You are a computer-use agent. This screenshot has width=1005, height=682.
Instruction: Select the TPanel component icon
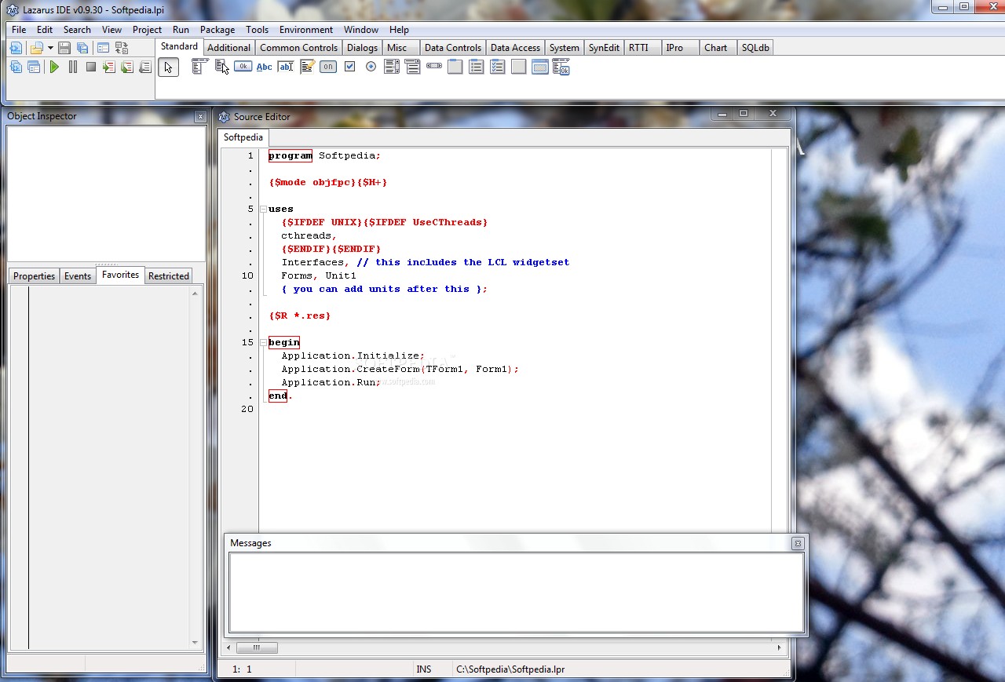(519, 67)
